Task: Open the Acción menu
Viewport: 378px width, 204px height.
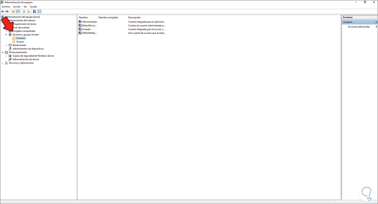Action: pyautogui.click(x=17, y=7)
